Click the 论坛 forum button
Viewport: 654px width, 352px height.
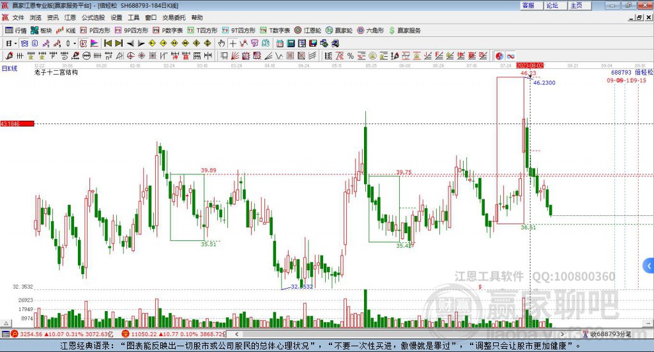coord(555,5)
